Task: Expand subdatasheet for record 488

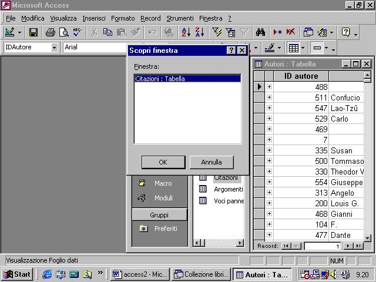Action: click(269, 86)
